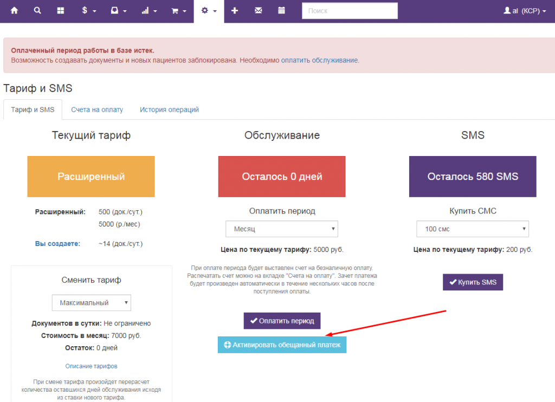
Task: Open the al (КСР) user menu
Action: pos(525,11)
